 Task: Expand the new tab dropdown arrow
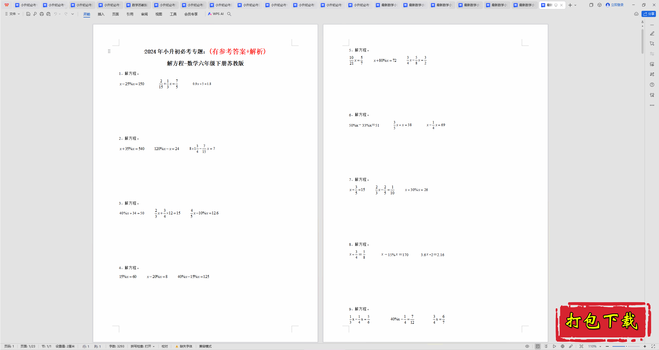[x=575, y=5]
